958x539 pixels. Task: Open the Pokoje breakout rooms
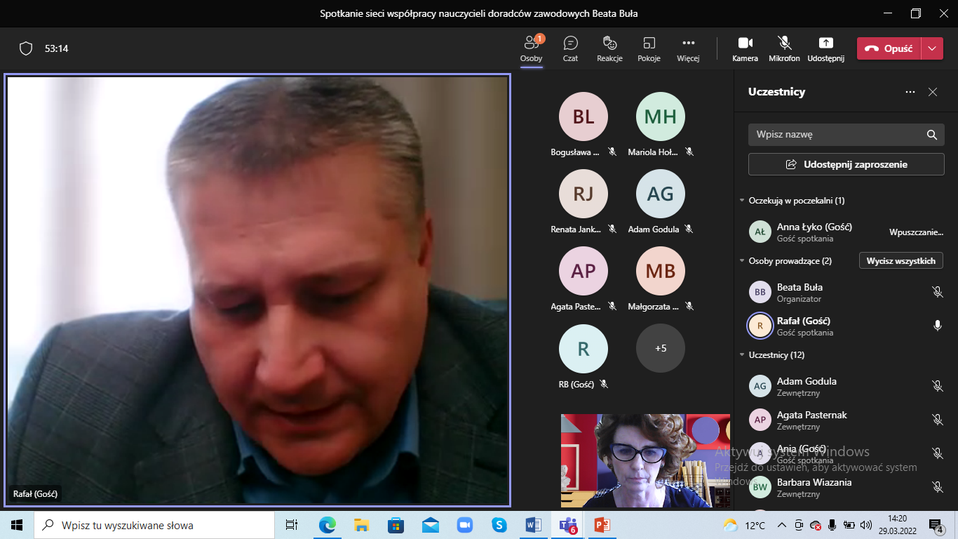(x=649, y=48)
